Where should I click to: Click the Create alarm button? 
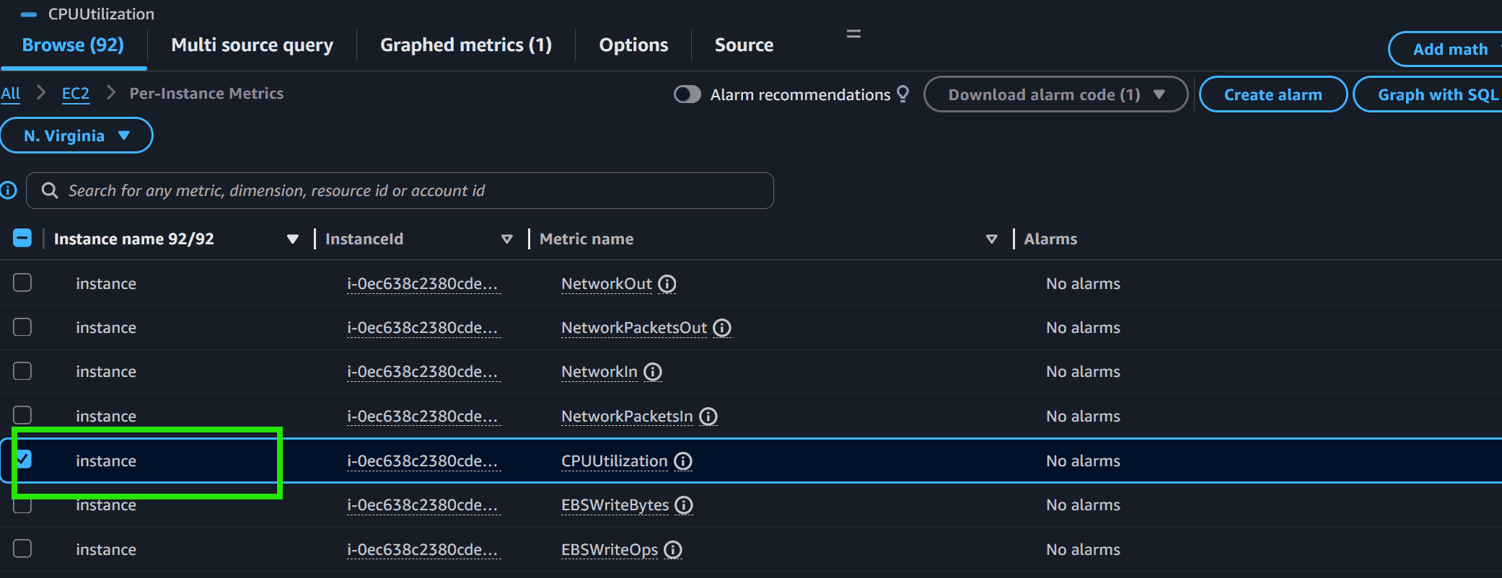tap(1273, 94)
